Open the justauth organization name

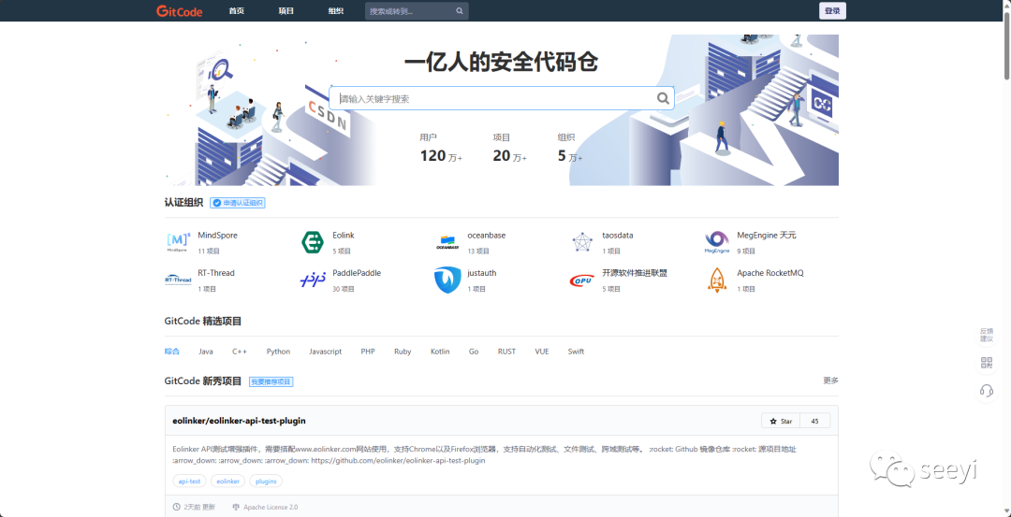tap(482, 273)
